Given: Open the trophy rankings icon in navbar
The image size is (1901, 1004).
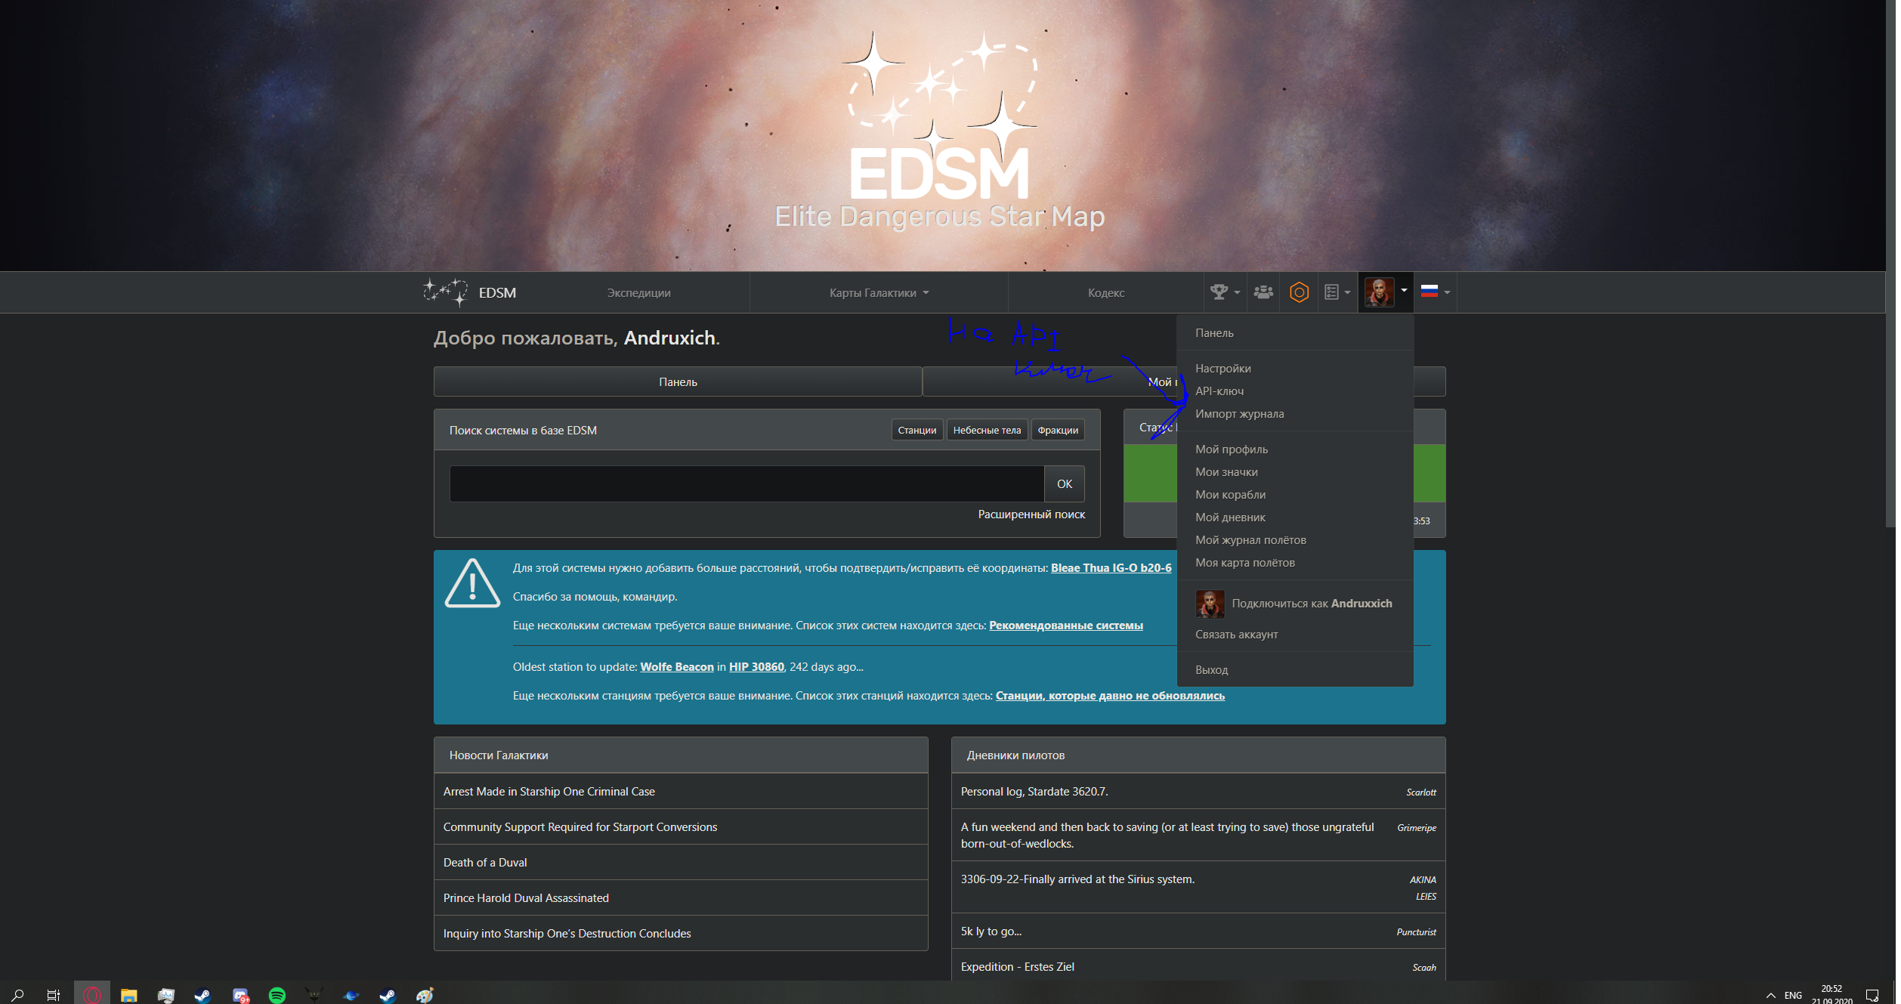Looking at the screenshot, I should pyautogui.click(x=1218, y=292).
